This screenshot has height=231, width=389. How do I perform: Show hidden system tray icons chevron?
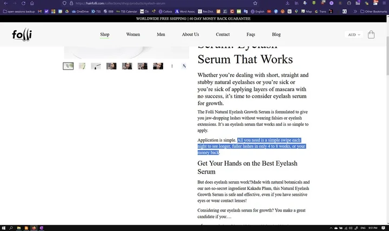coord(331,228)
